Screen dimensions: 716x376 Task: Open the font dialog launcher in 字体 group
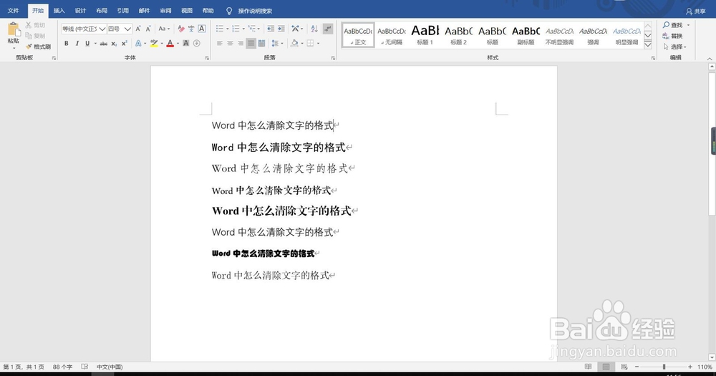click(207, 58)
